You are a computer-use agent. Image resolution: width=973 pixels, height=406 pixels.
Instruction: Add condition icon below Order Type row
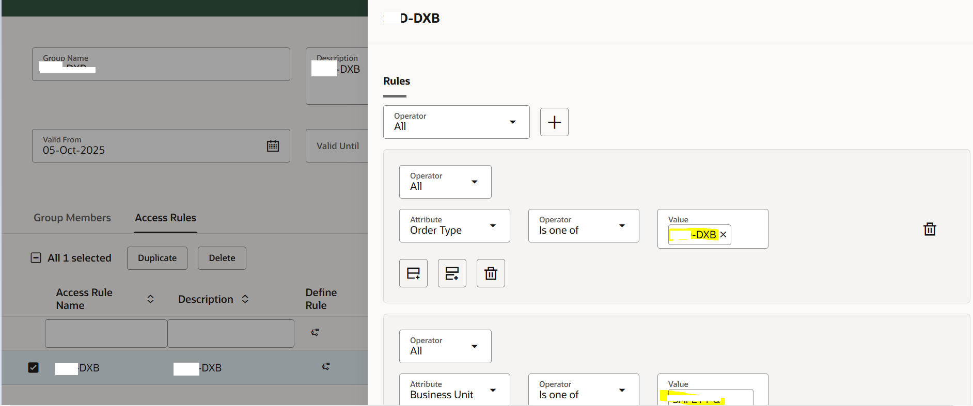pyautogui.click(x=413, y=273)
